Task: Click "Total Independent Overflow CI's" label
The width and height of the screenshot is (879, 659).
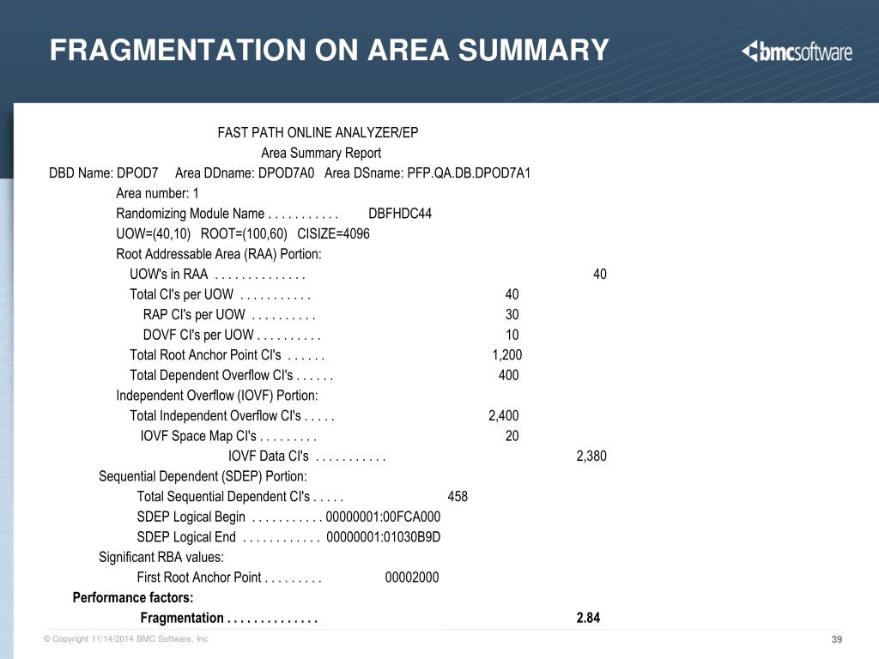Action: [x=215, y=416]
